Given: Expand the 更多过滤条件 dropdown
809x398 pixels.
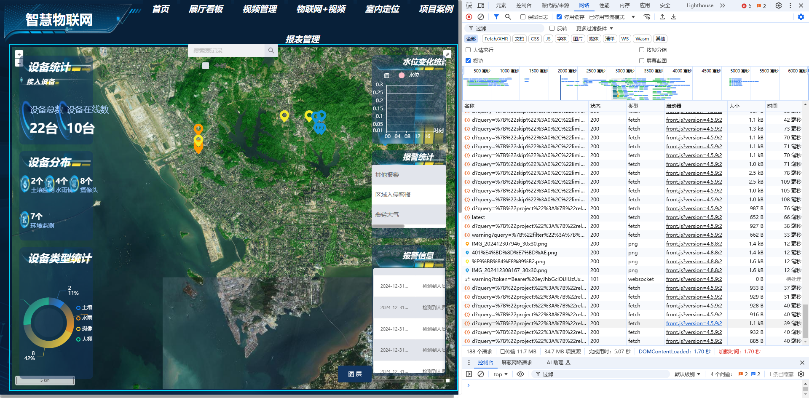Looking at the screenshot, I should tap(595, 28).
